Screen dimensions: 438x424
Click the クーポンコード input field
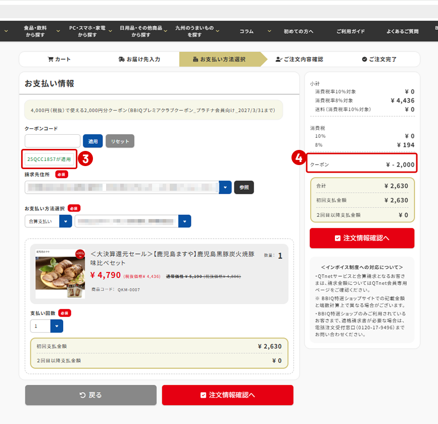point(53,141)
